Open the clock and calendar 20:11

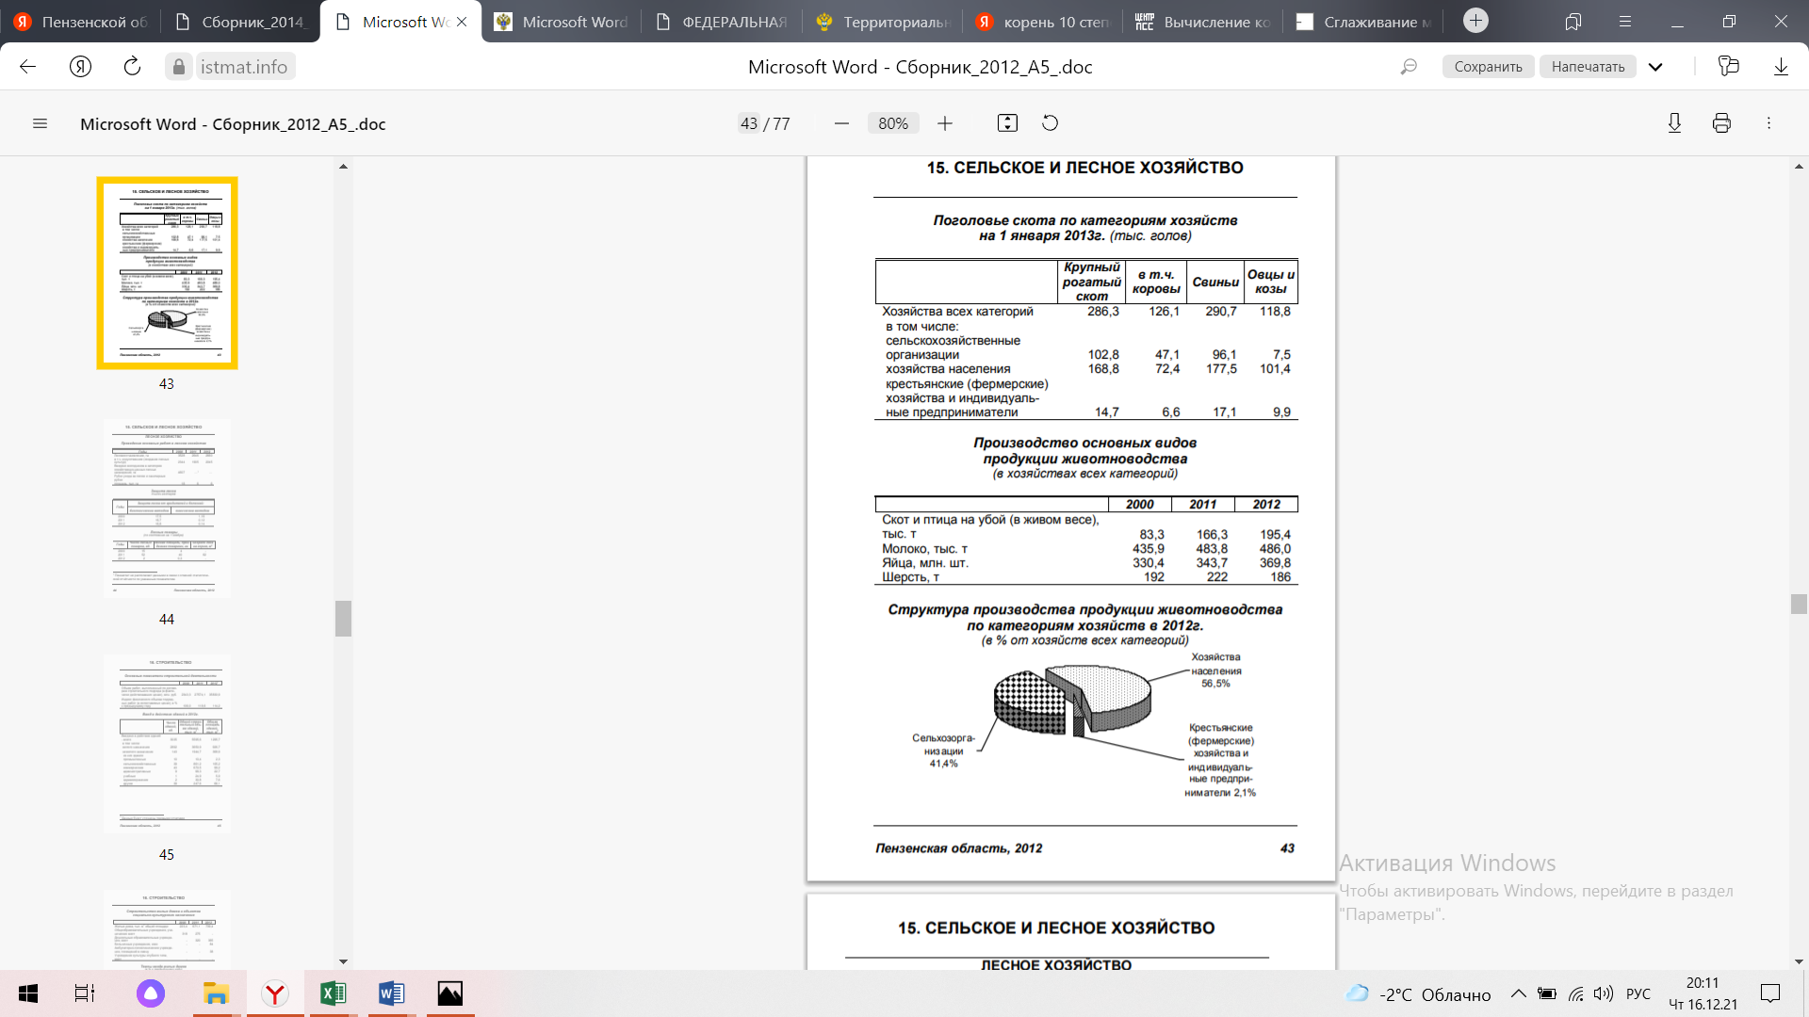1703,993
